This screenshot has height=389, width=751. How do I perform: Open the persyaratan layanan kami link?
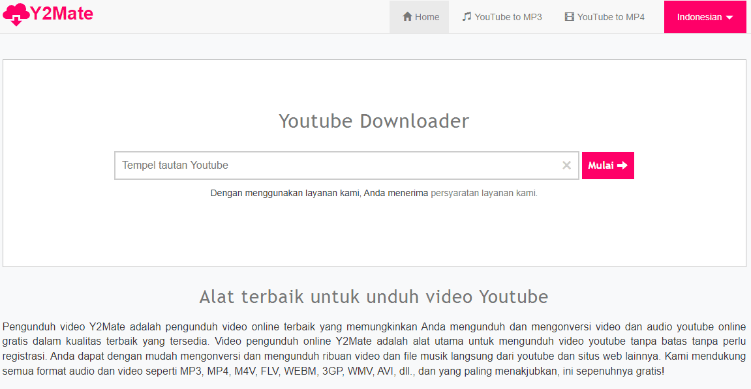tap(483, 193)
